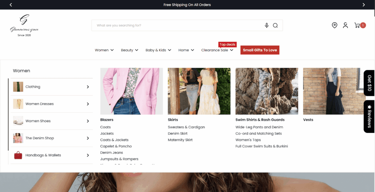The height and width of the screenshot is (192, 375).
Task: Open the shopping cart icon
Action: click(357, 25)
